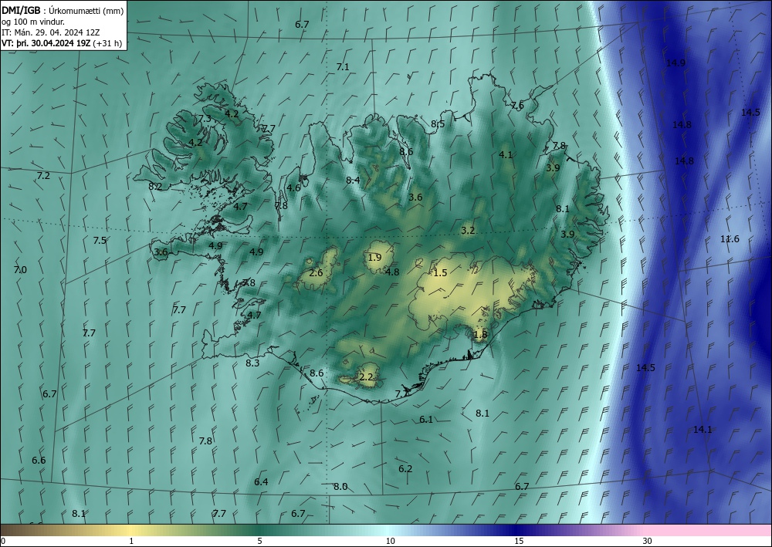Click the 7.5 value label
Viewport: 772px width, 547px height.
click(100, 241)
